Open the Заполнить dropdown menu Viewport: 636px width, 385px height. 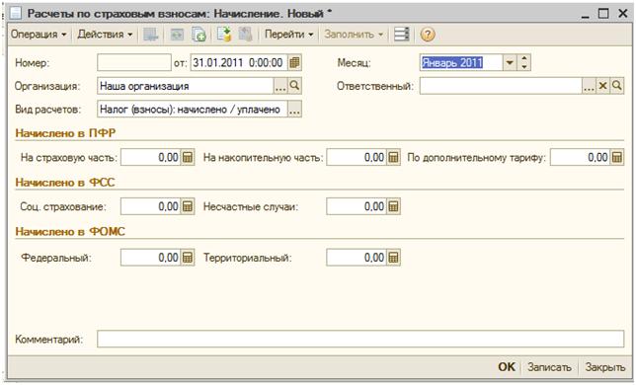coord(353,35)
